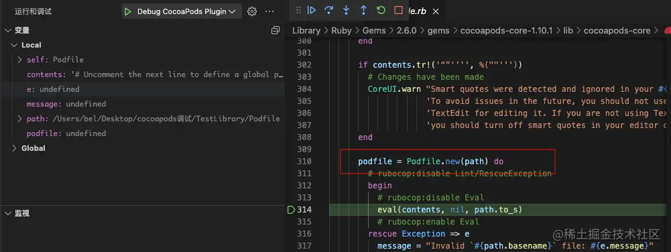
Task: Click Gems in the breadcrumb
Action: (x=373, y=30)
